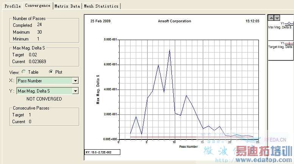Click the Ansoft Corporation plot title
The height and width of the screenshot is (164, 294).
click(x=174, y=21)
